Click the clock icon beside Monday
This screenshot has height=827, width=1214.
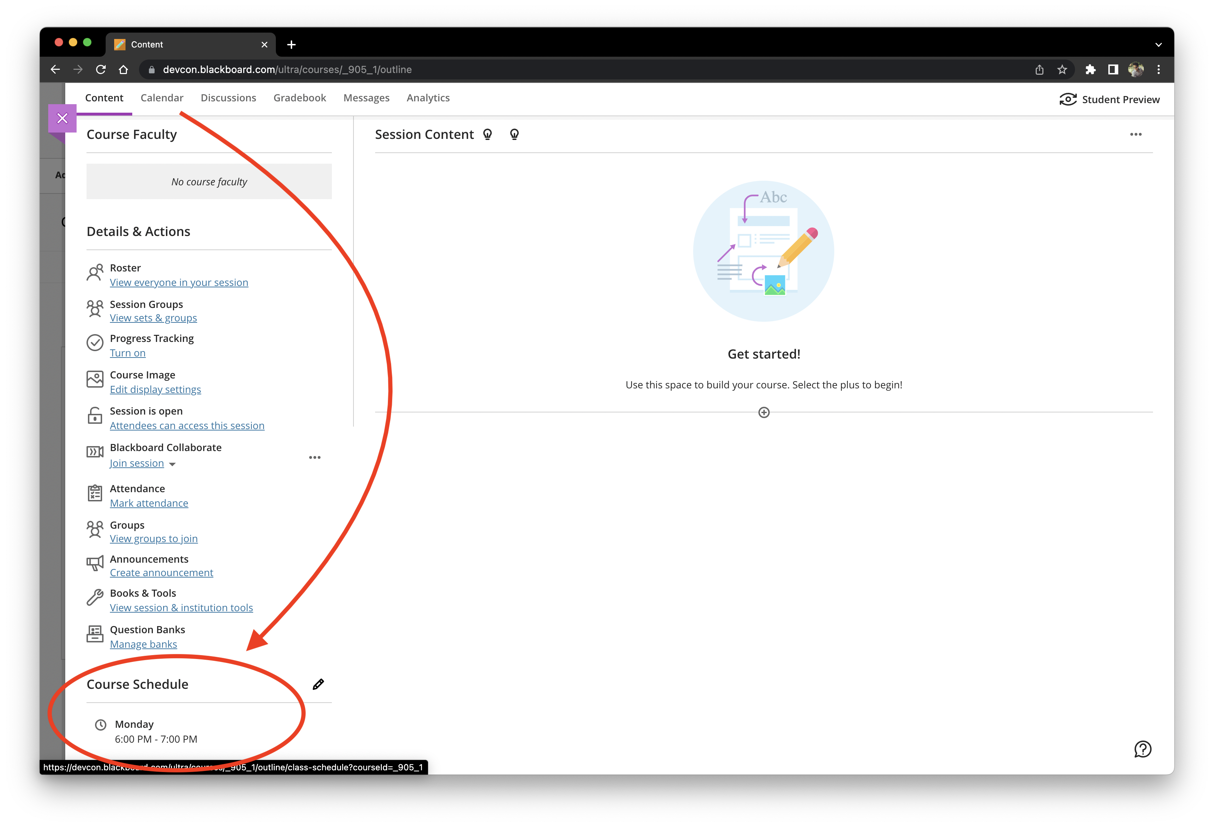(100, 725)
